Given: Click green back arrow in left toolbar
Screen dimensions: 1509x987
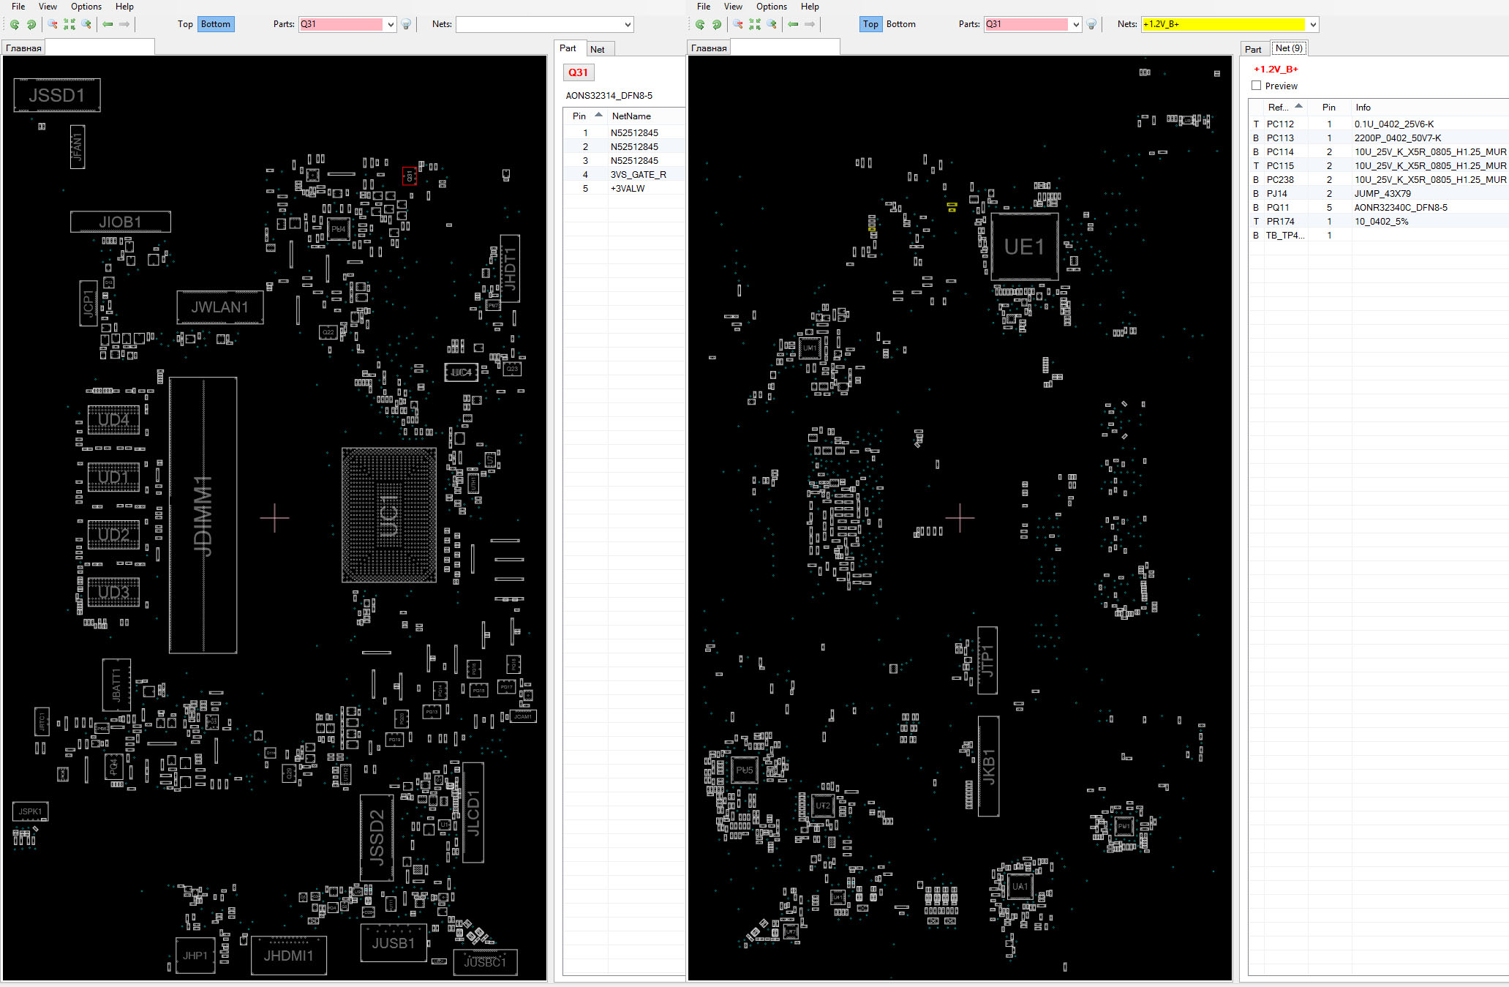Looking at the screenshot, I should [x=108, y=24].
